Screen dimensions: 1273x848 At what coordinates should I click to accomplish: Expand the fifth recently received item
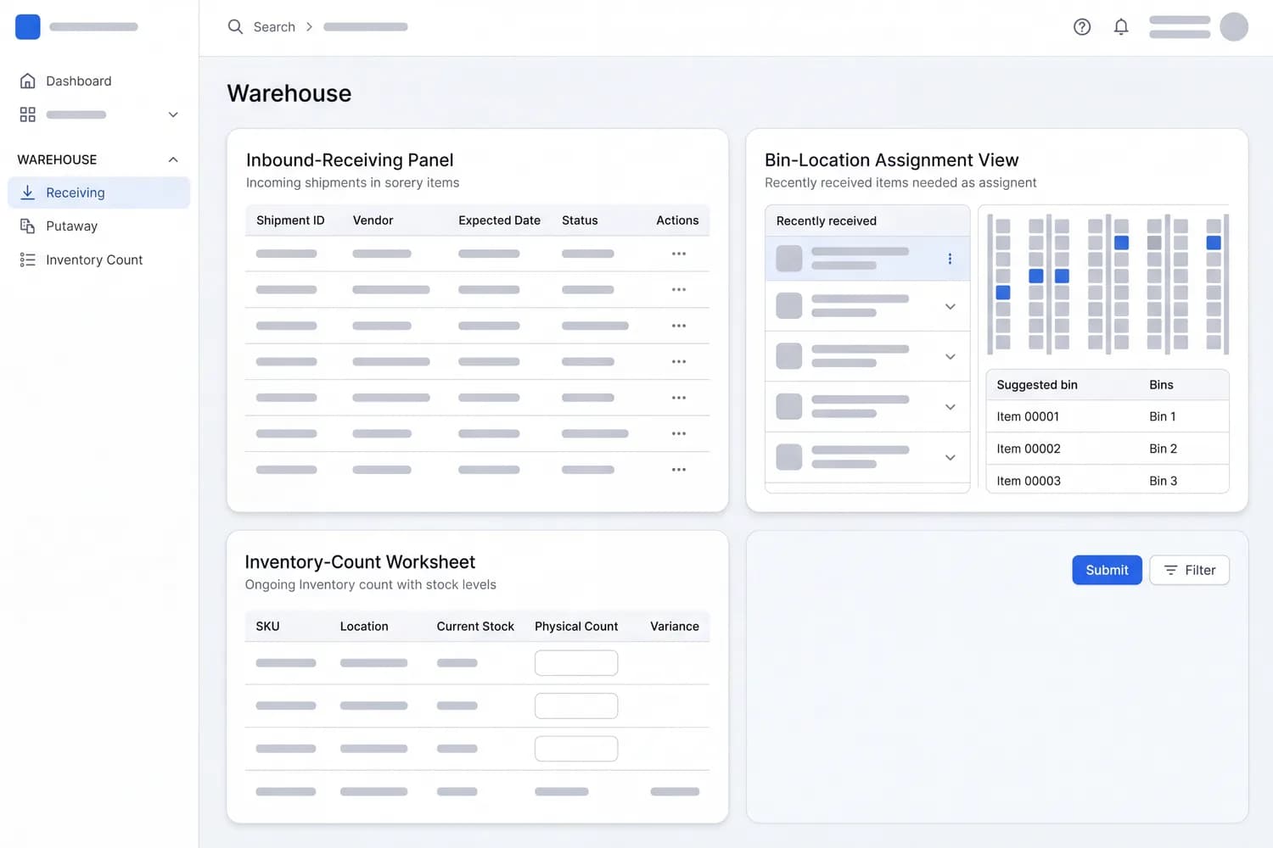coord(951,458)
